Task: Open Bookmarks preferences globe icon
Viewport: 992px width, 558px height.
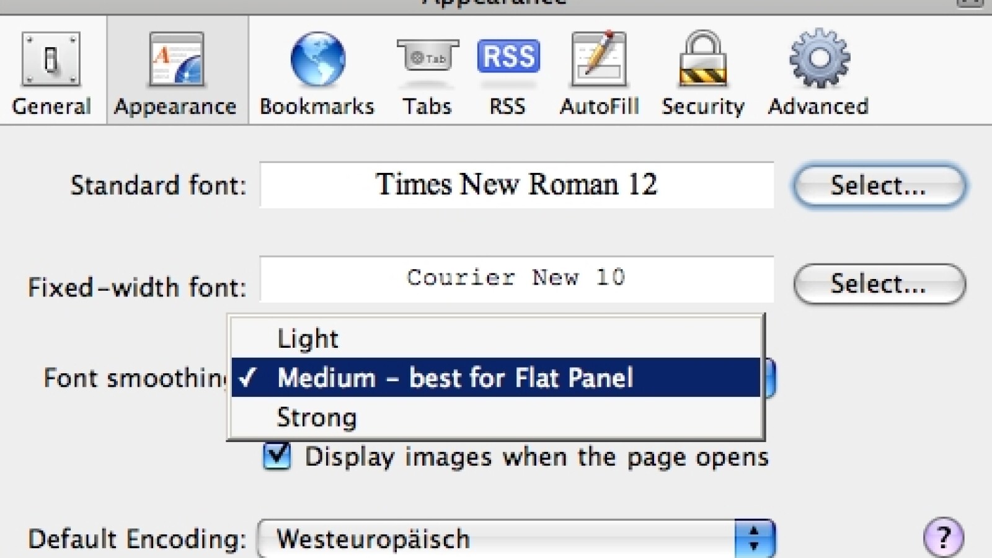Action: point(317,60)
